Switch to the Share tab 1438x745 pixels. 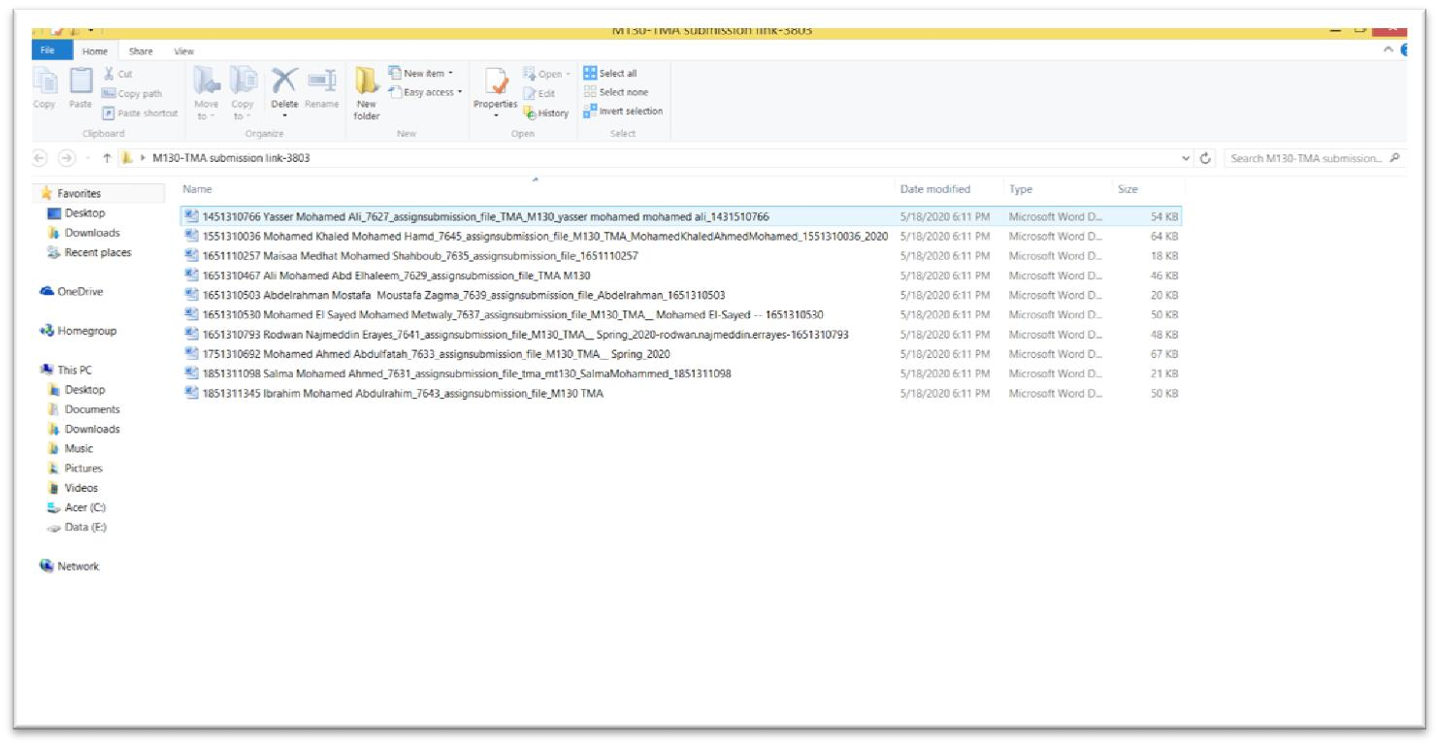[x=141, y=51]
